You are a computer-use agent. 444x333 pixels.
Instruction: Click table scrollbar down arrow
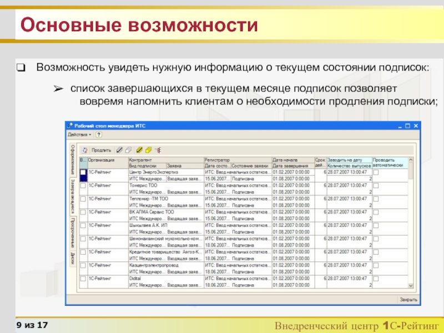point(411,286)
